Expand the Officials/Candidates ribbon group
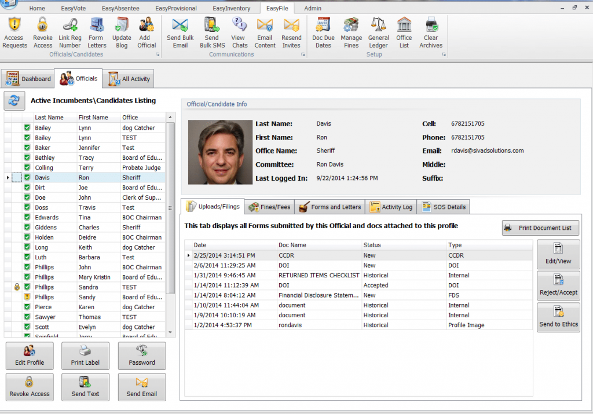 point(157,54)
